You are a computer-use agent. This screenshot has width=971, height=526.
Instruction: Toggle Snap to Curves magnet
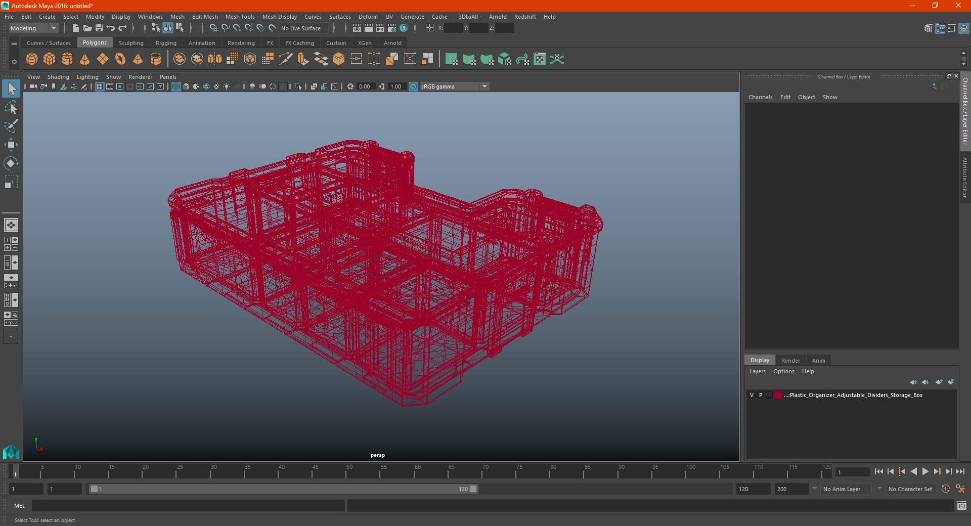[225, 28]
